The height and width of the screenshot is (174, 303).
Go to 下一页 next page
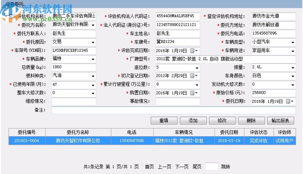click(x=182, y=167)
